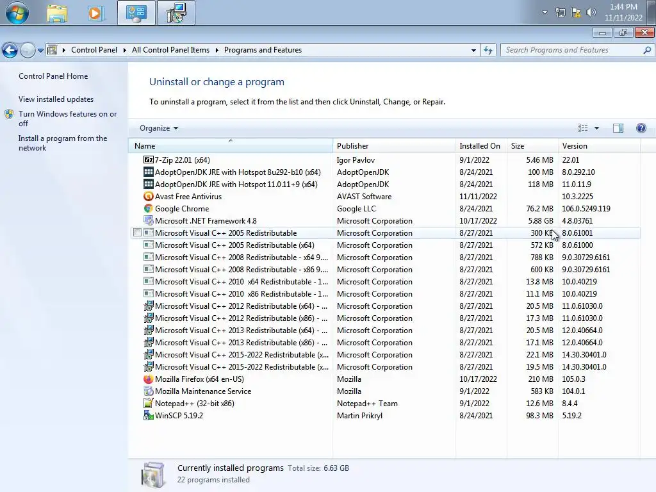Click the volume speaker tray icon
The height and width of the screenshot is (492, 656).
[591, 12]
